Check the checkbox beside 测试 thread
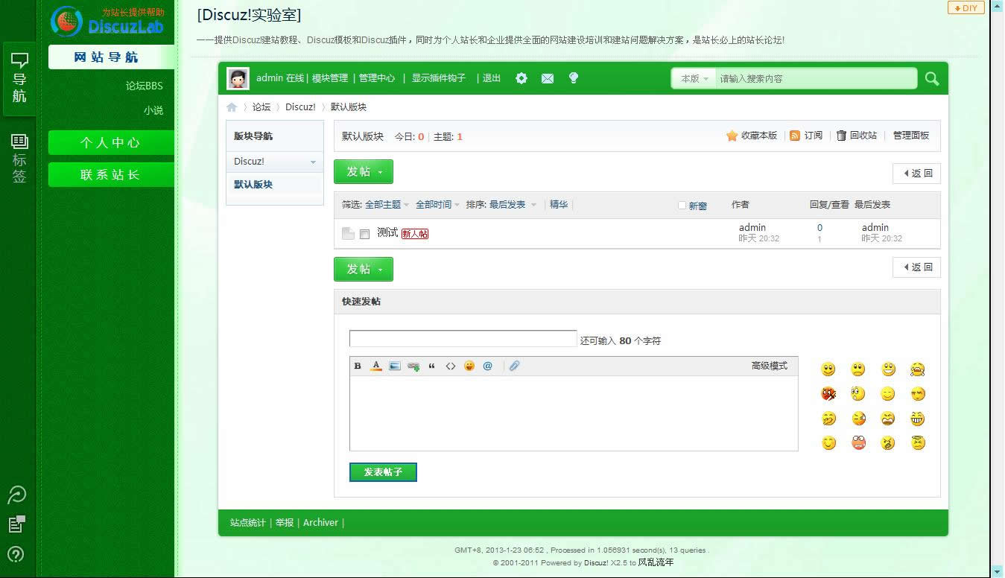The height and width of the screenshot is (578, 1005). tap(364, 234)
